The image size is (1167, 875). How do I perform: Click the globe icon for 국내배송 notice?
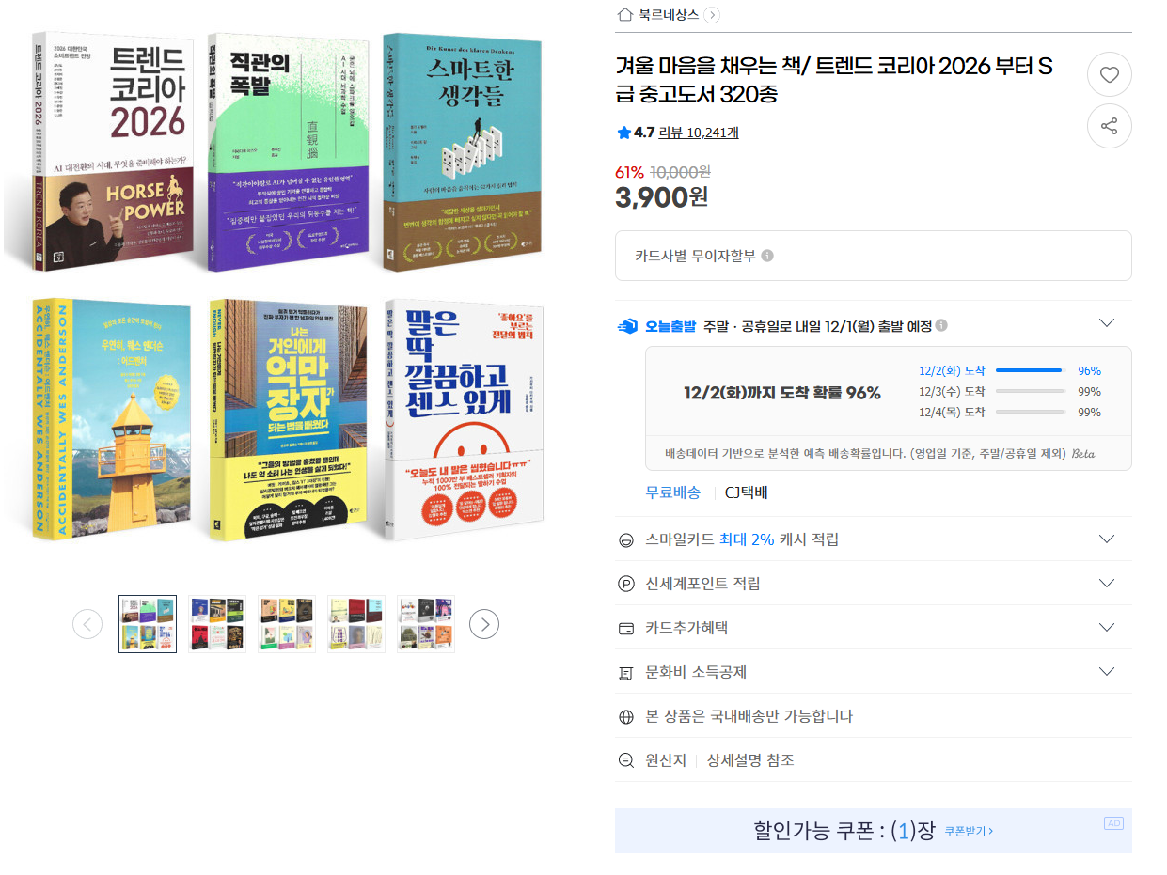pos(627,717)
